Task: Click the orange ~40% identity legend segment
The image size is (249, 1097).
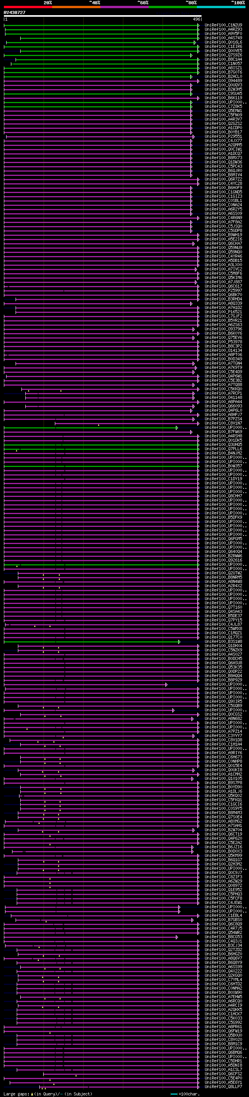Action: pos(76,7)
